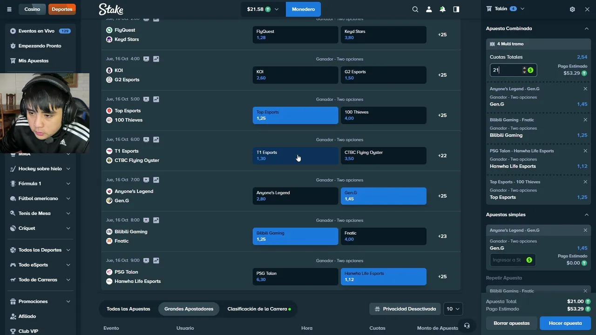
Task: Select Fnatic at odds 4,00
Action: (x=383, y=236)
